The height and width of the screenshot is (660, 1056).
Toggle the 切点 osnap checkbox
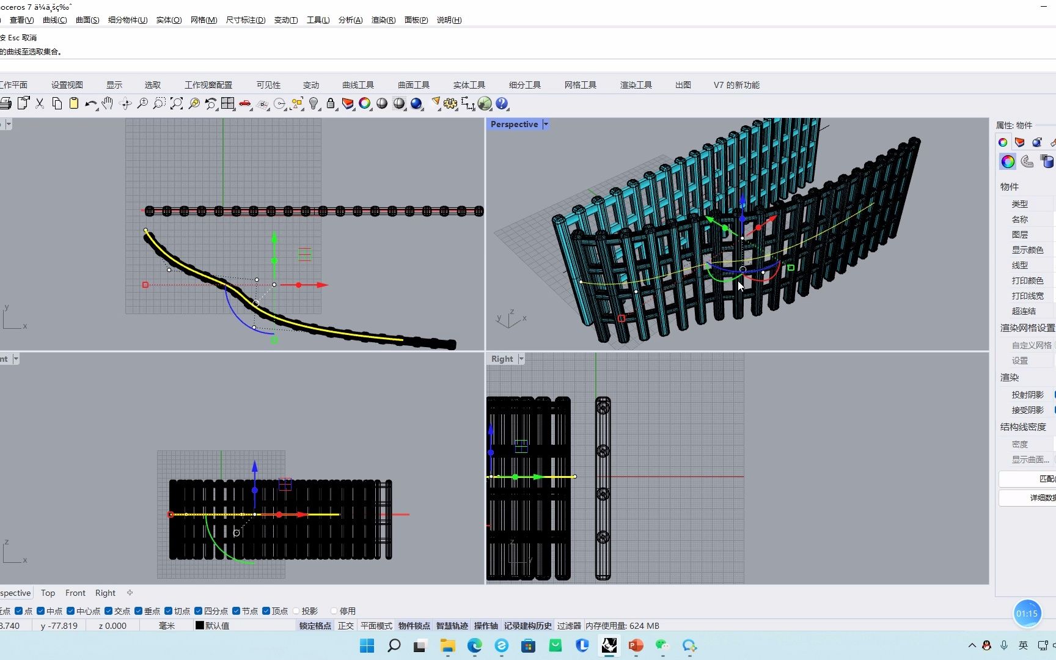point(169,611)
